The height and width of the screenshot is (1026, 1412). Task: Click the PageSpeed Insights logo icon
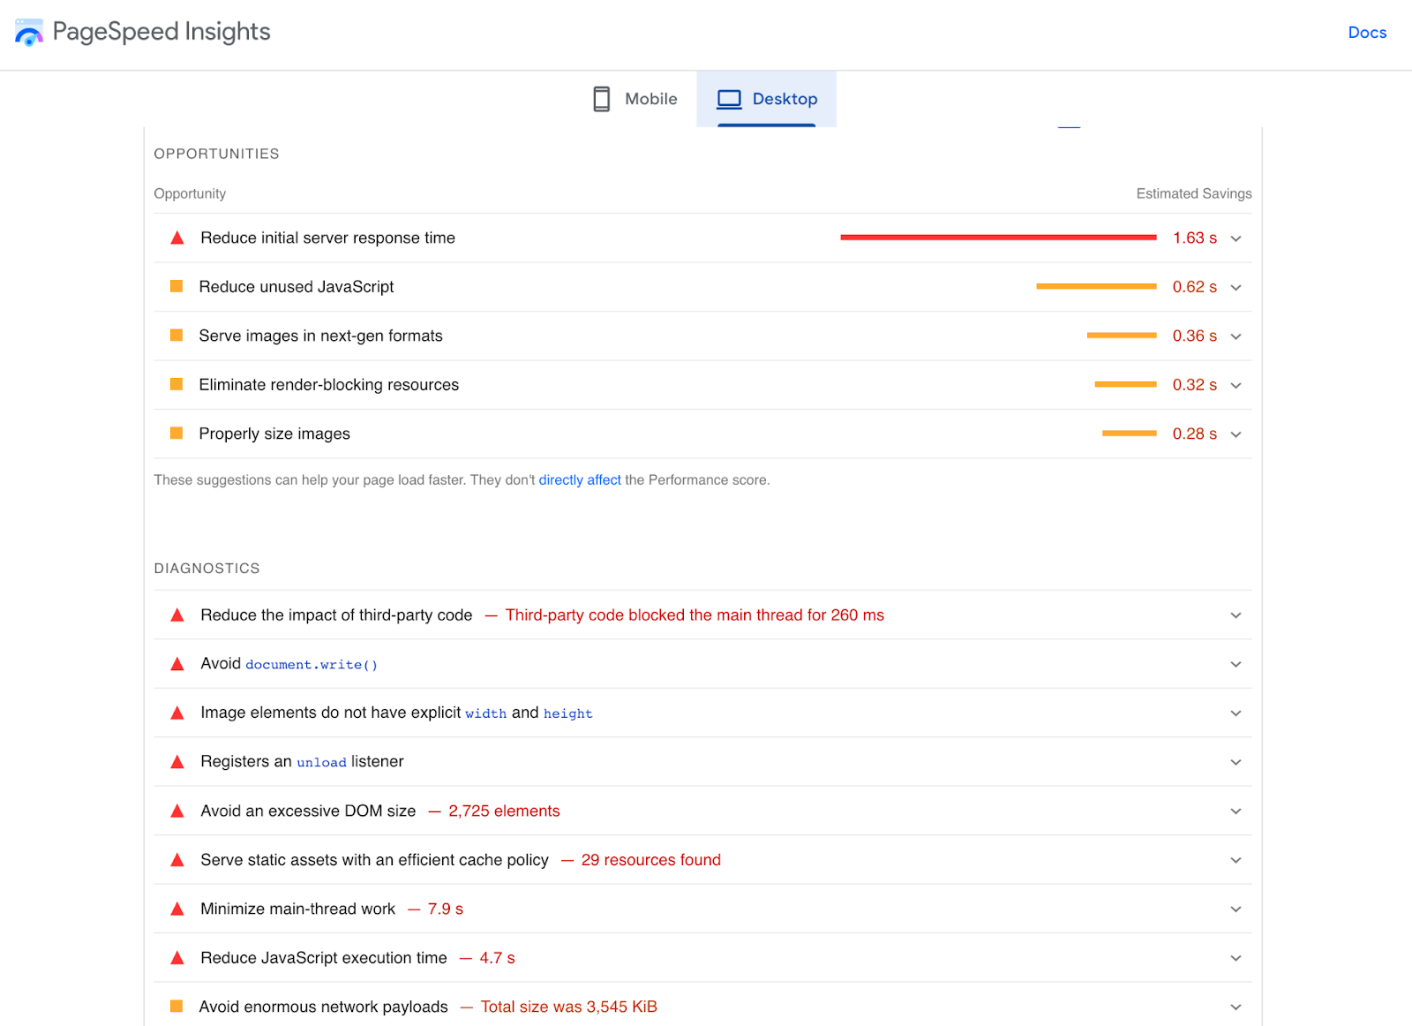click(x=28, y=33)
